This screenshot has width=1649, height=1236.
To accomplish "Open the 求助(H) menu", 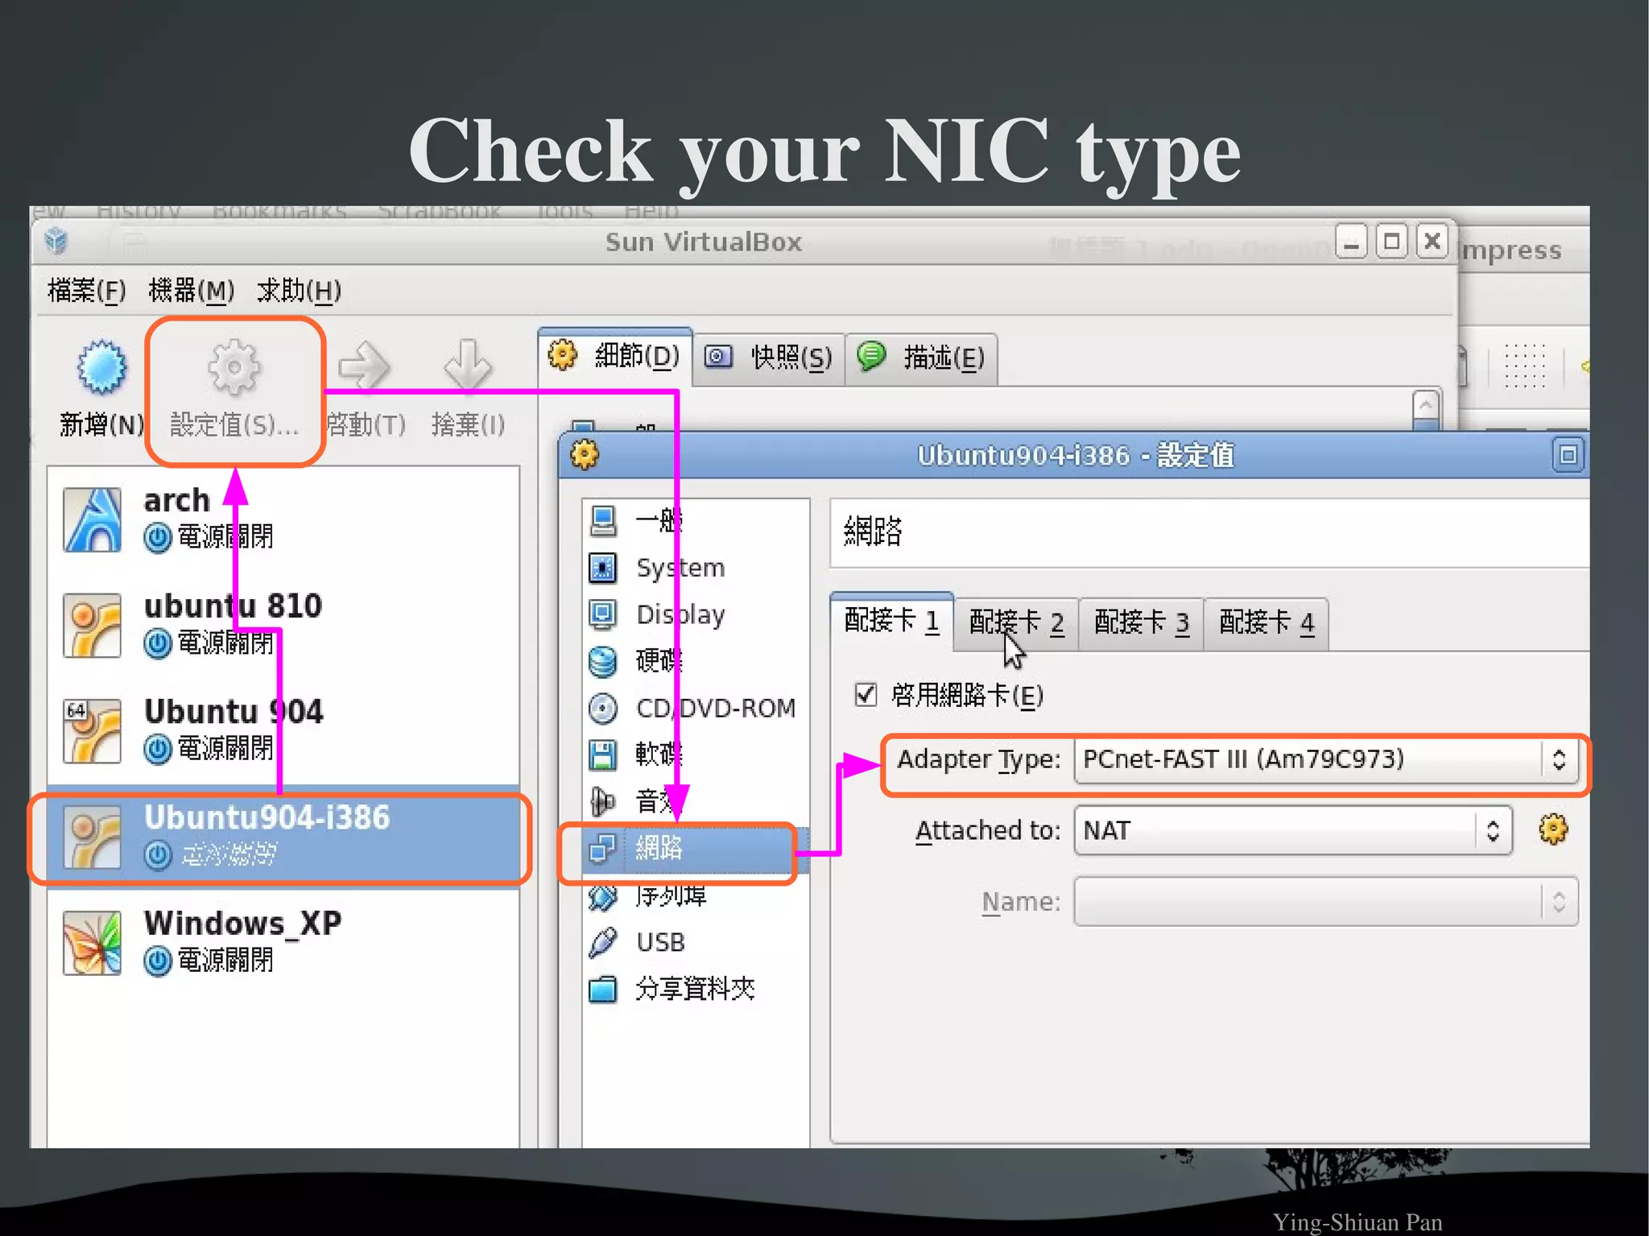I will click(x=299, y=290).
